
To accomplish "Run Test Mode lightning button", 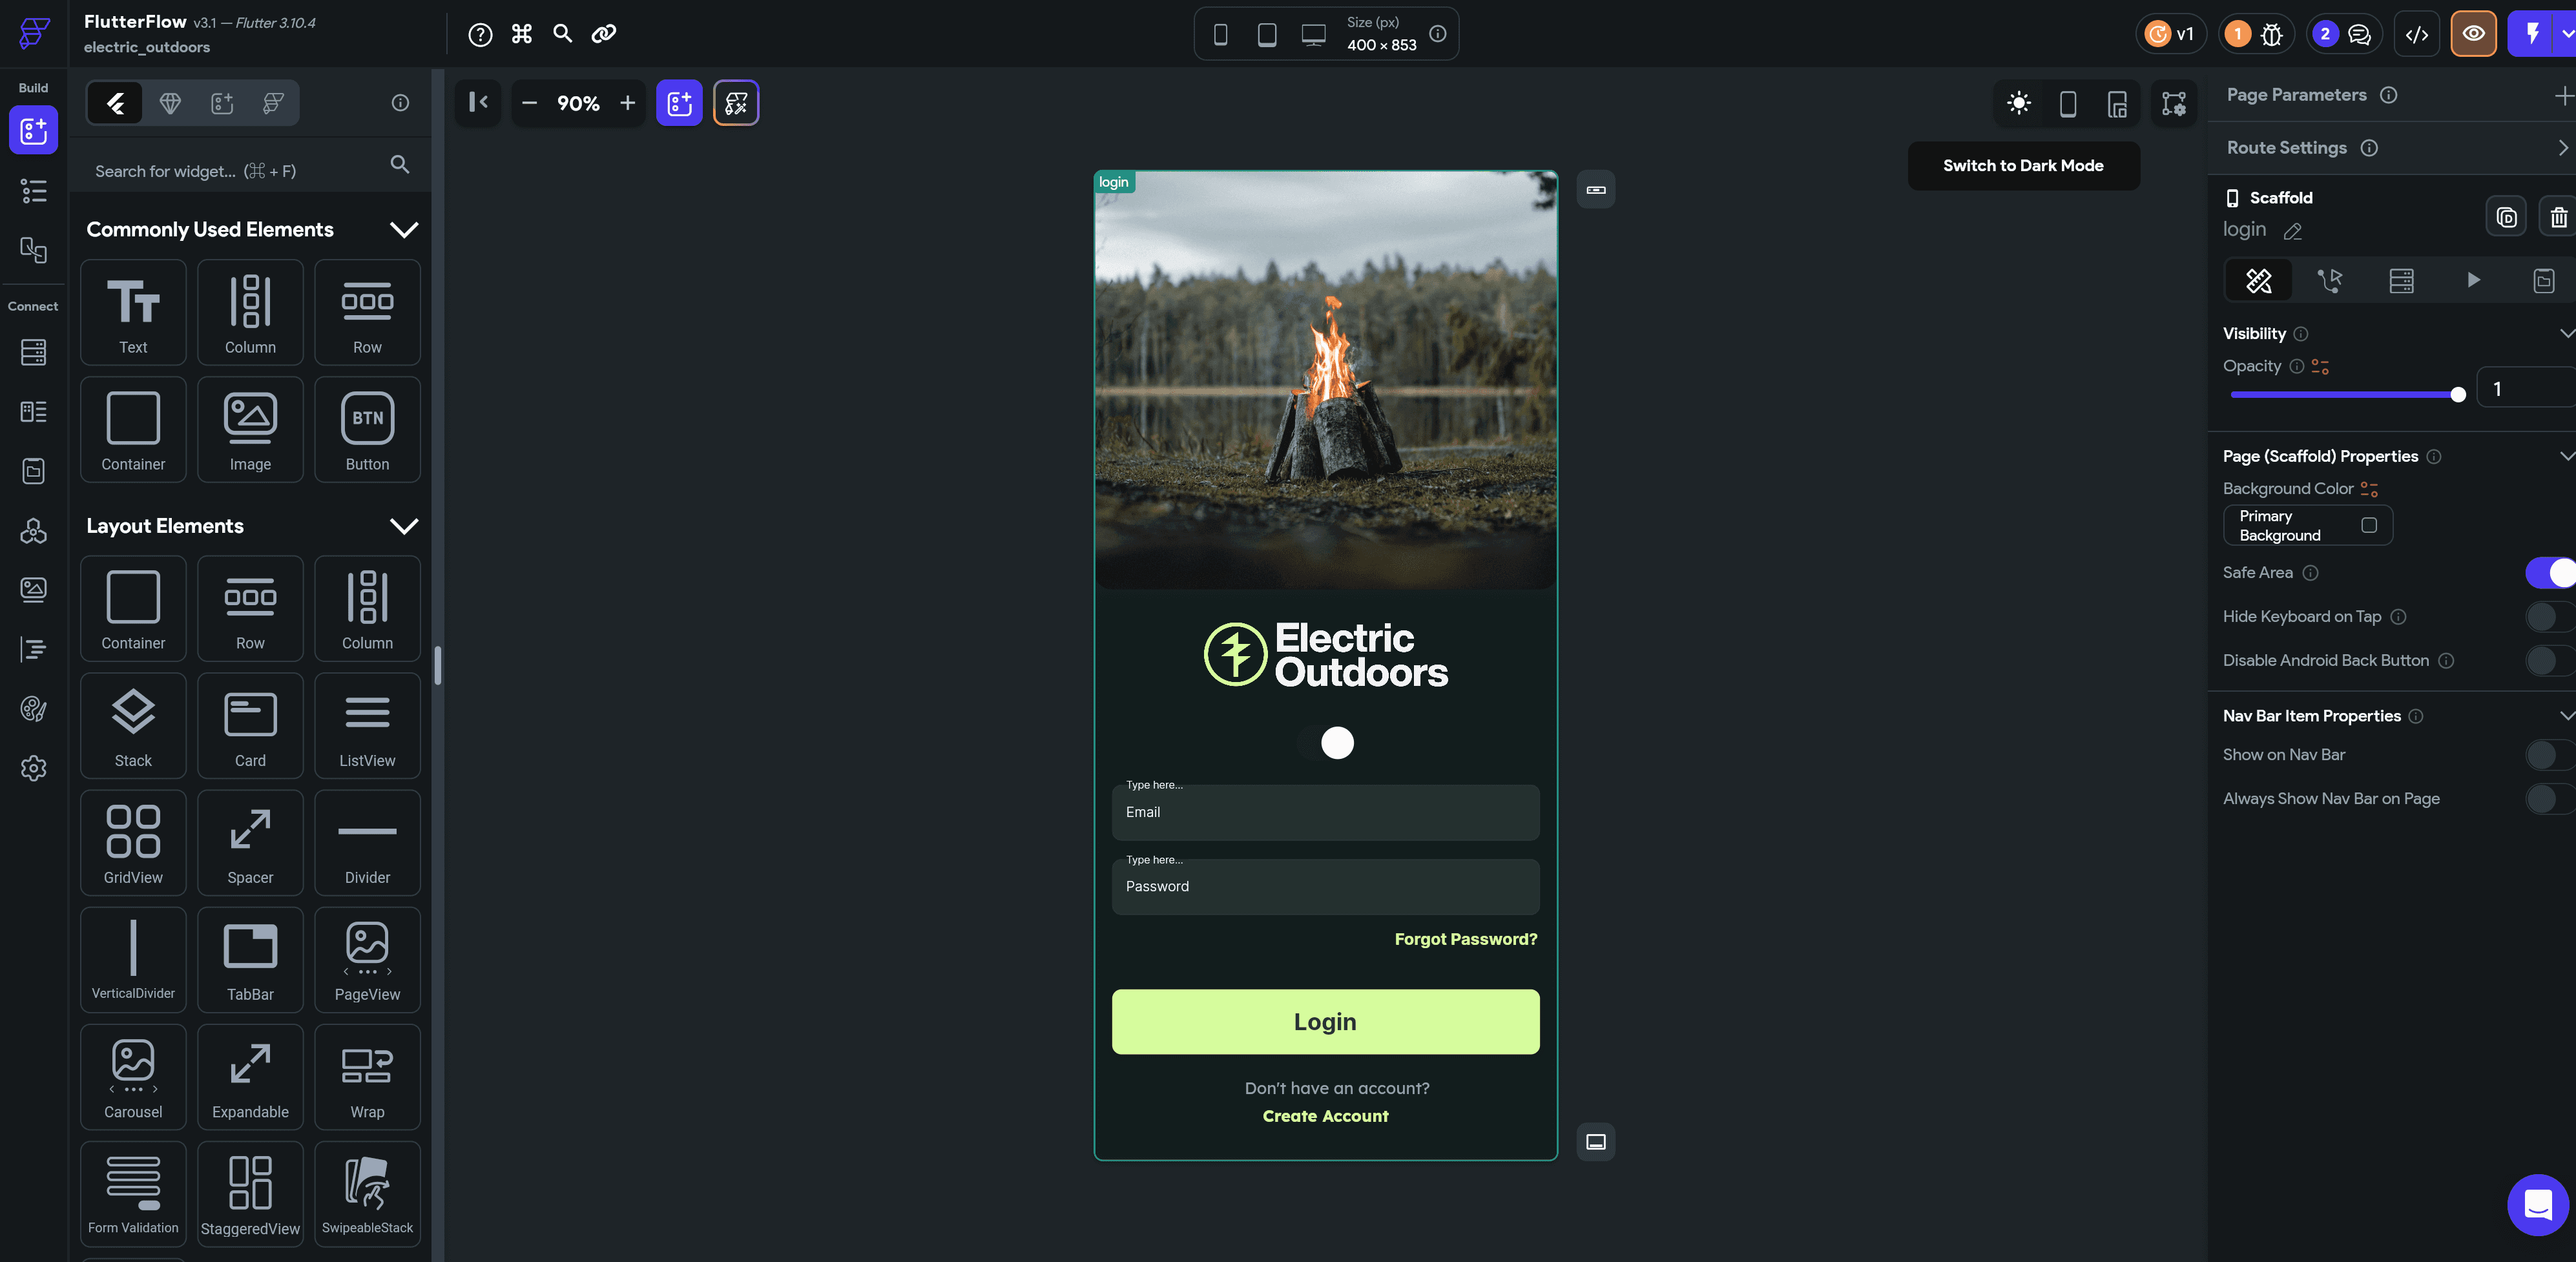I will click(2531, 35).
